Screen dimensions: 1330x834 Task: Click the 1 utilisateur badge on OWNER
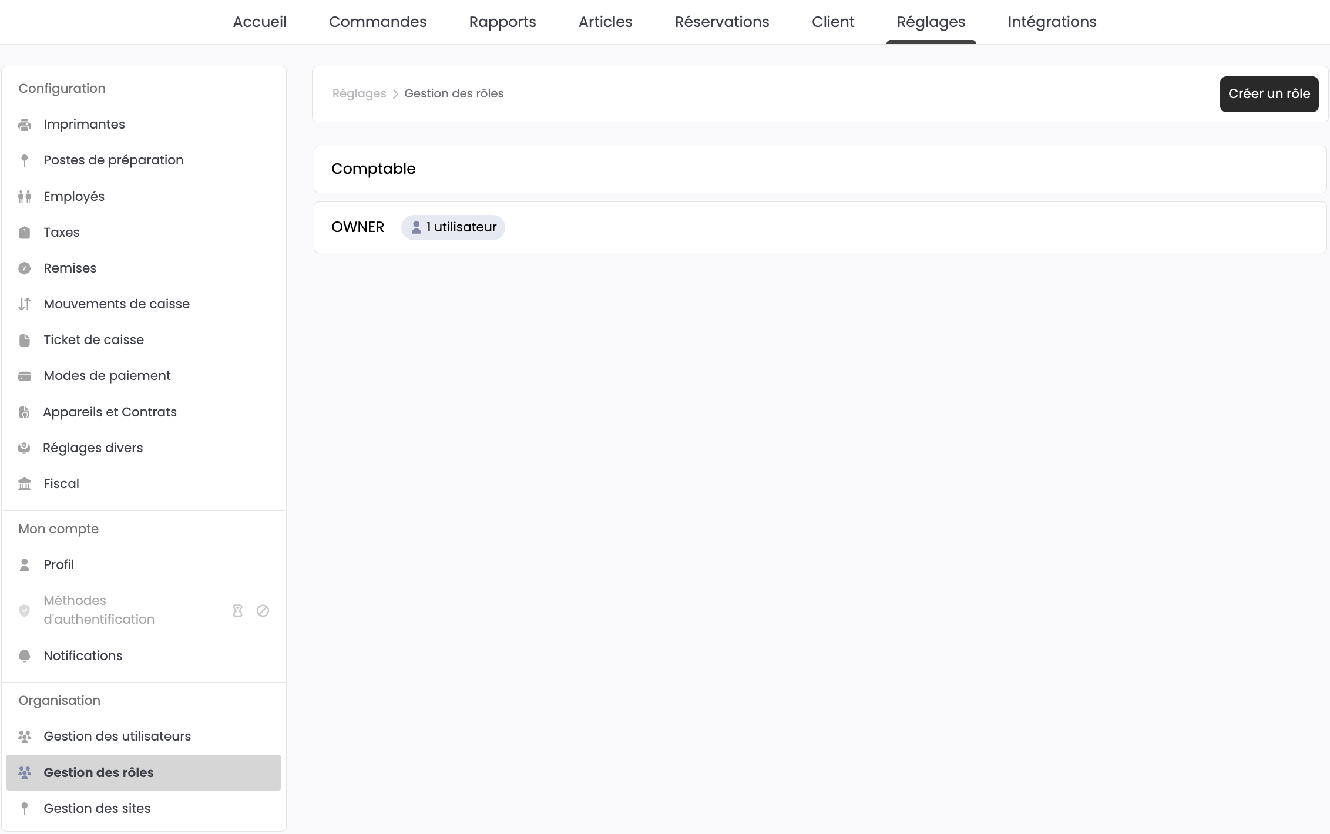click(453, 227)
